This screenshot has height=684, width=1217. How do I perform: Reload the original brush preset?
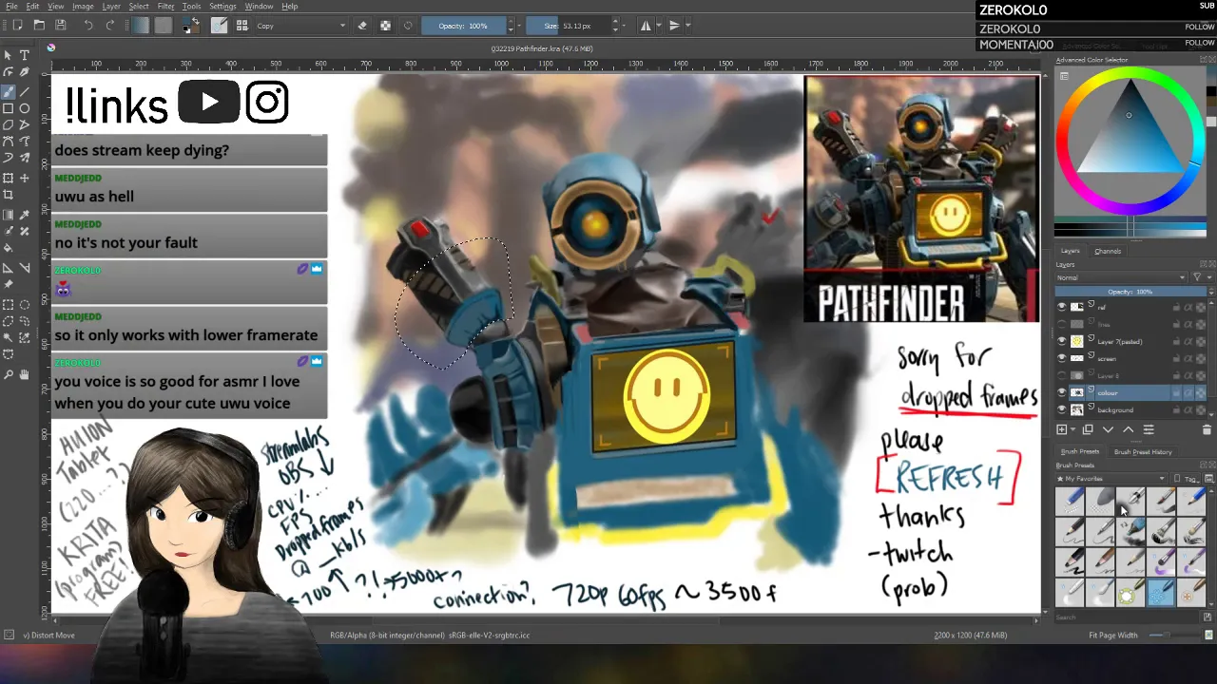click(x=408, y=26)
